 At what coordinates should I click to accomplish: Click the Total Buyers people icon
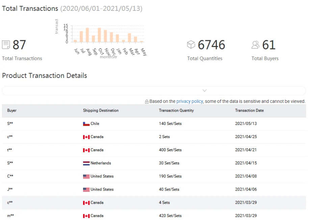[255, 45]
